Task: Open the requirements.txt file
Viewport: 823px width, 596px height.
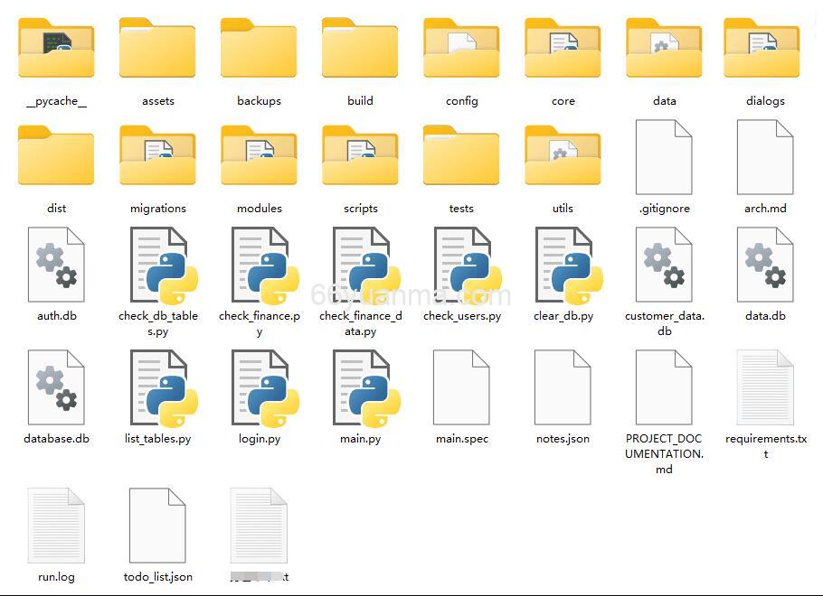Action: pos(765,389)
